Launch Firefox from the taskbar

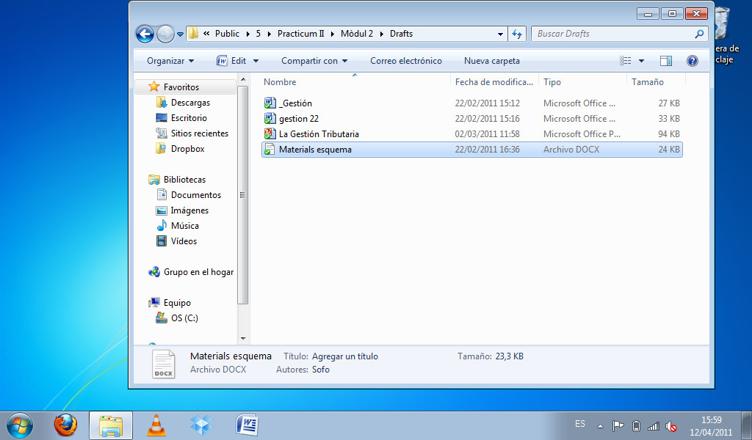pyautogui.click(x=65, y=425)
